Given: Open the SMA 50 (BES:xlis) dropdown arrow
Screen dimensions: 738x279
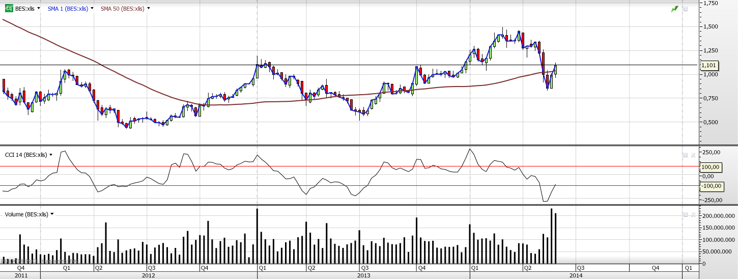Looking at the screenshot, I should tap(148, 9).
